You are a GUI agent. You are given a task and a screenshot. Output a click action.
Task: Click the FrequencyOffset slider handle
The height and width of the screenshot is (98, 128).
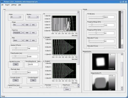pyautogui.click(x=96, y=33)
